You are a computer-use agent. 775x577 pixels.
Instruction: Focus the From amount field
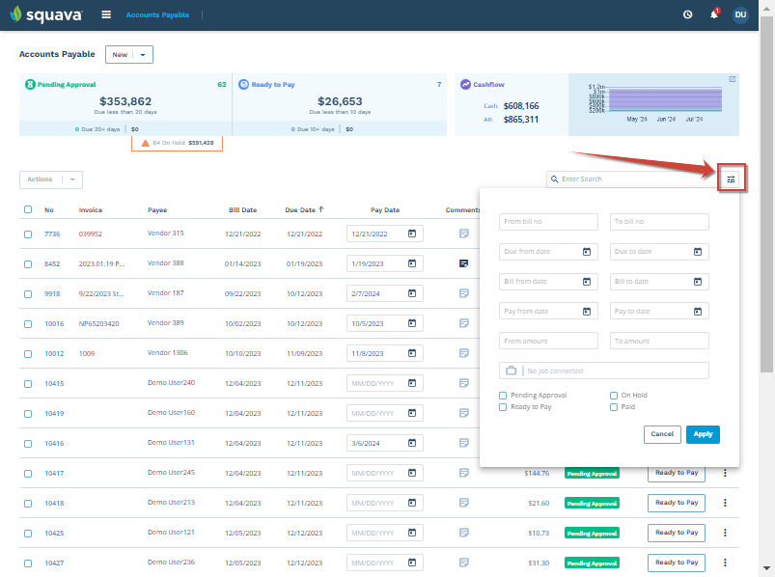[x=548, y=341]
